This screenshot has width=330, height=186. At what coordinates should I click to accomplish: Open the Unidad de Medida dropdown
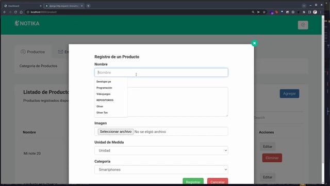coord(161,150)
